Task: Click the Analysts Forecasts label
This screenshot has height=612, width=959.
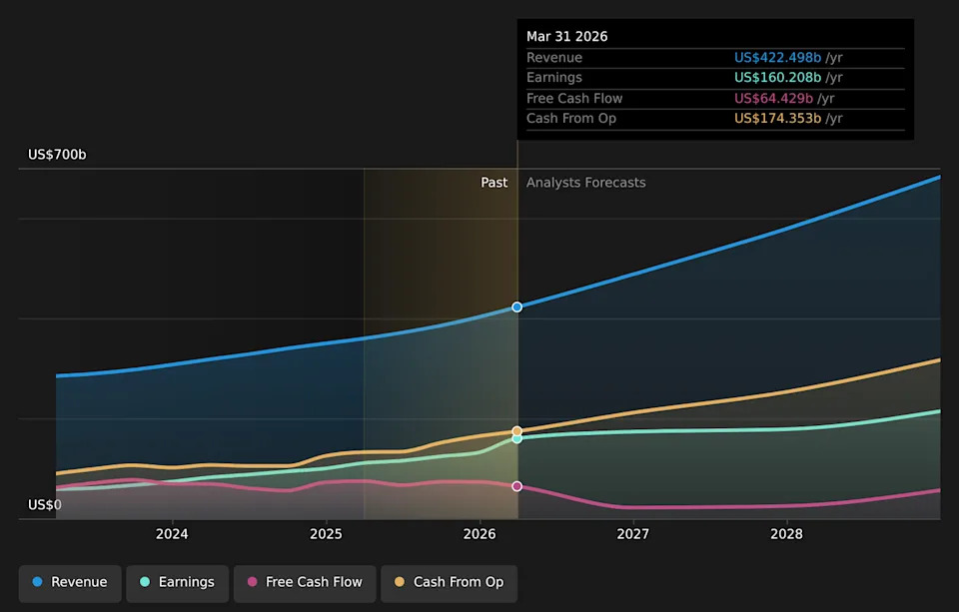Action: point(586,182)
